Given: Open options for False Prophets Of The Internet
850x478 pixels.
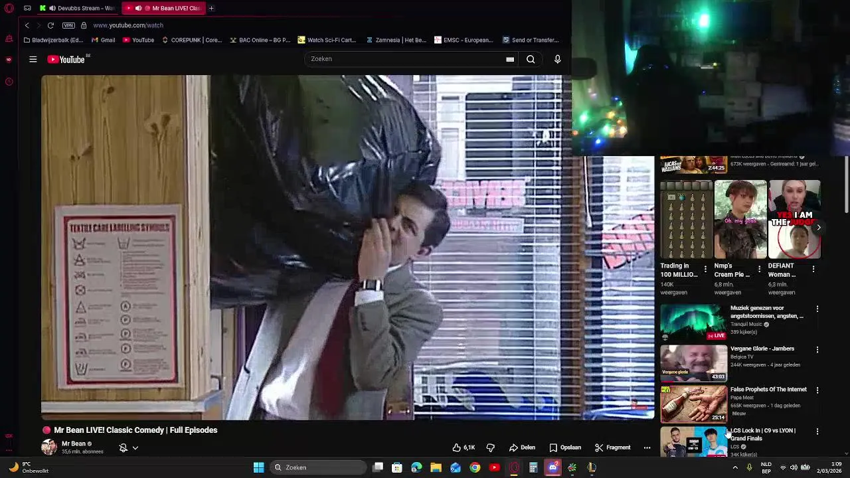Looking at the screenshot, I should [817, 390].
